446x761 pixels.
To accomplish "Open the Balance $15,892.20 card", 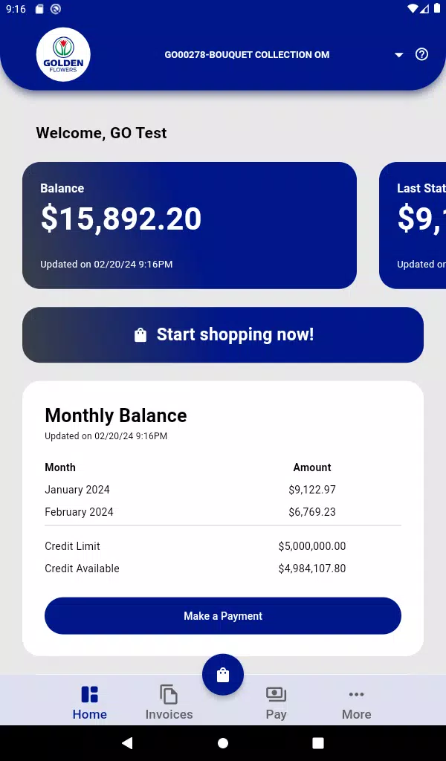I will pos(190,226).
